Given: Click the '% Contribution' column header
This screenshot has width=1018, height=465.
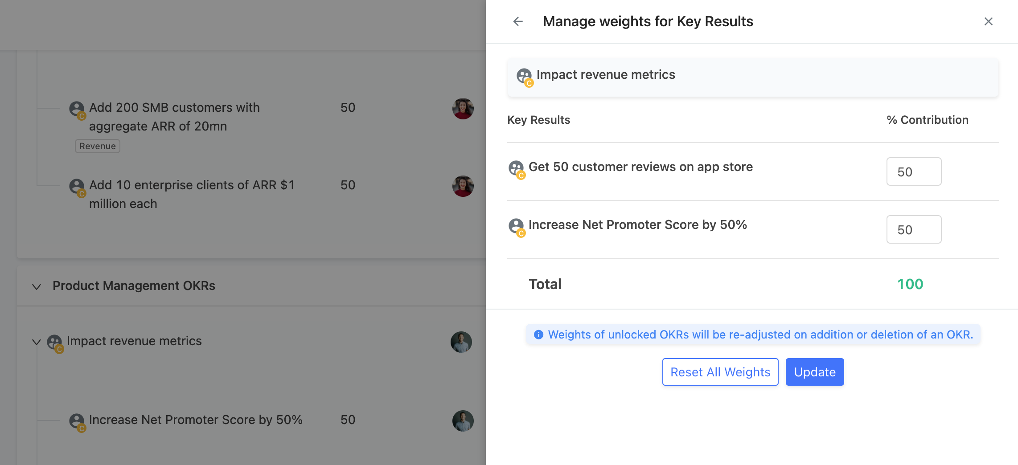Looking at the screenshot, I should pyautogui.click(x=928, y=120).
